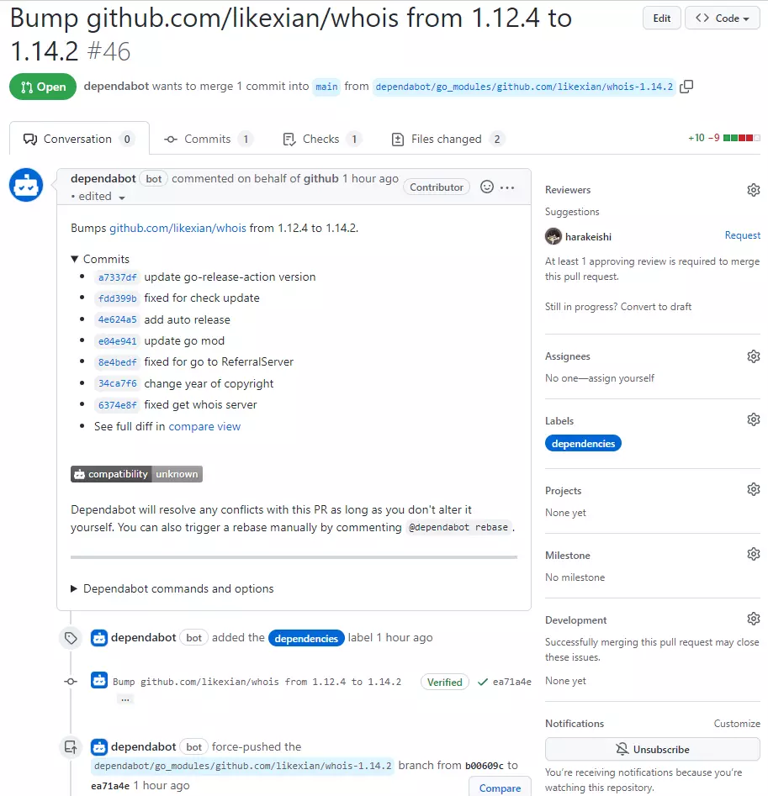Copy the branch name with the copy icon
This screenshot has height=796, width=768.
686,87
